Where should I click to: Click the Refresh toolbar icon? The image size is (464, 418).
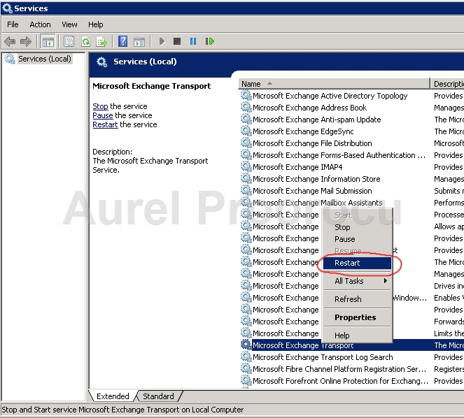coord(85,41)
